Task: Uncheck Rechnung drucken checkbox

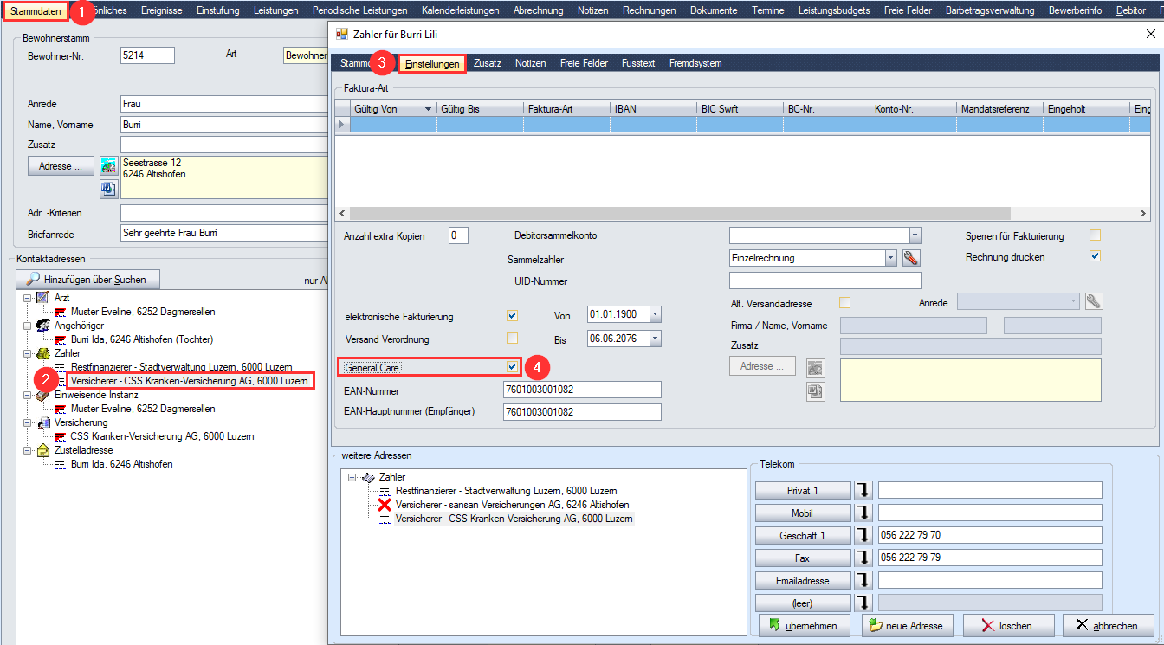Action: pos(1096,256)
